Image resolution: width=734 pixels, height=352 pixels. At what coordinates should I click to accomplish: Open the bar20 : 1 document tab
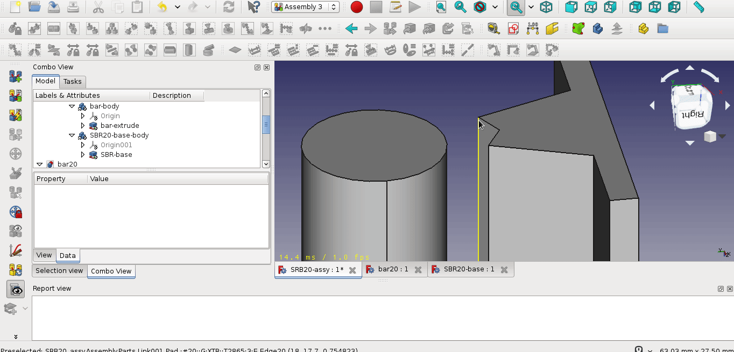pos(394,269)
